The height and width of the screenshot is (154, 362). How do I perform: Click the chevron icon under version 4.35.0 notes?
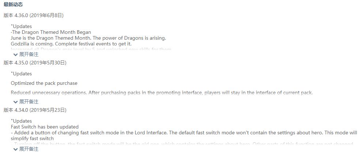pyautogui.click(x=15, y=102)
